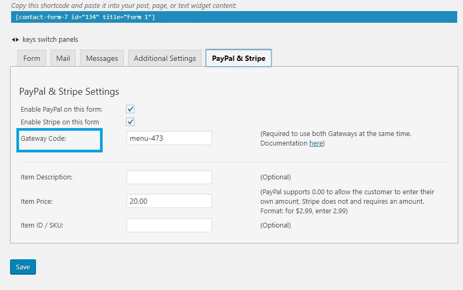Click the '(Optional)' note beside Item Description

276,177
